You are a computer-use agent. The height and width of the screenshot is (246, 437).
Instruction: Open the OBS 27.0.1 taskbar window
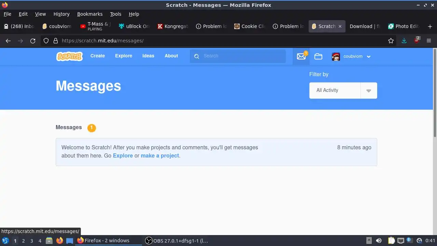point(177,241)
